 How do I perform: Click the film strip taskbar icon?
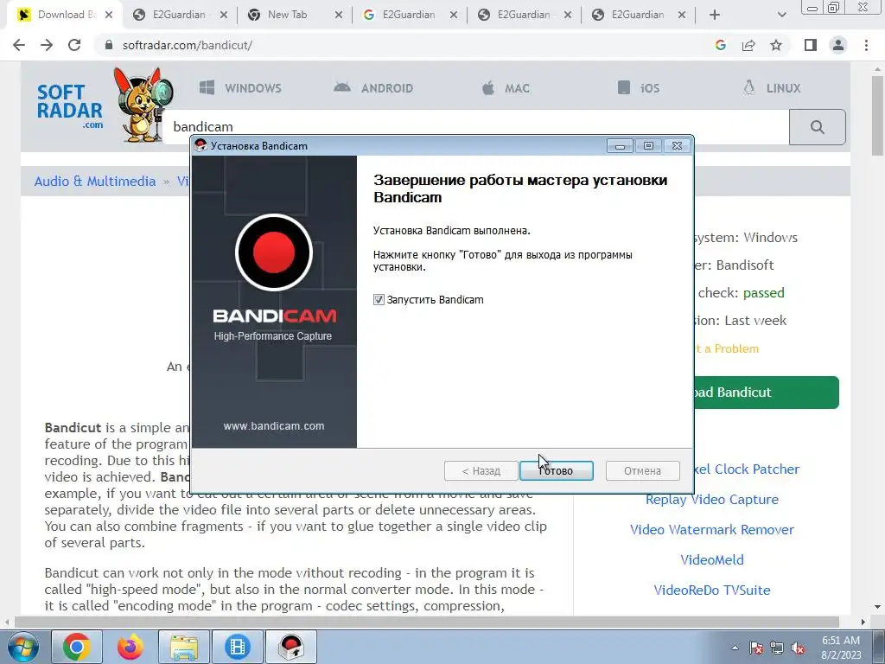click(x=237, y=647)
